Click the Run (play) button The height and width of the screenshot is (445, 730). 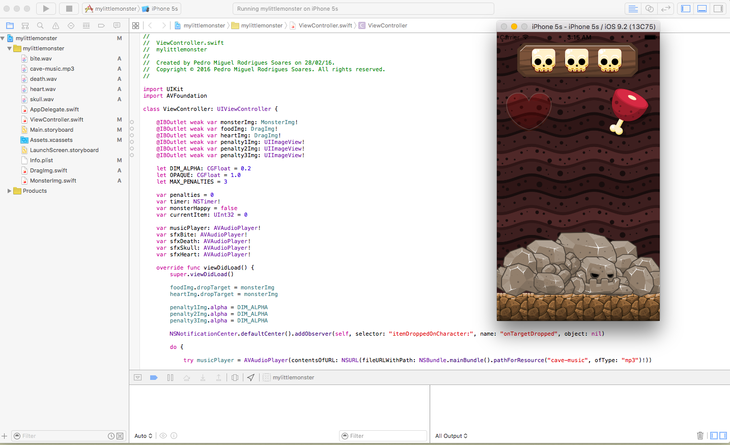pyautogui.click(x=46, y=9)
